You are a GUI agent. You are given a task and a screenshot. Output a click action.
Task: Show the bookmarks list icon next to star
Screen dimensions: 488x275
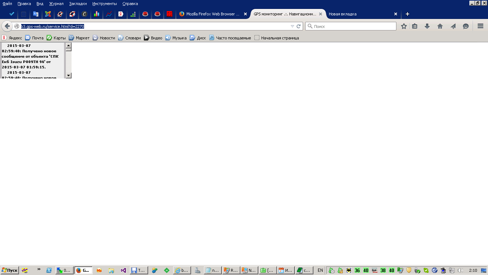point(415,26)
